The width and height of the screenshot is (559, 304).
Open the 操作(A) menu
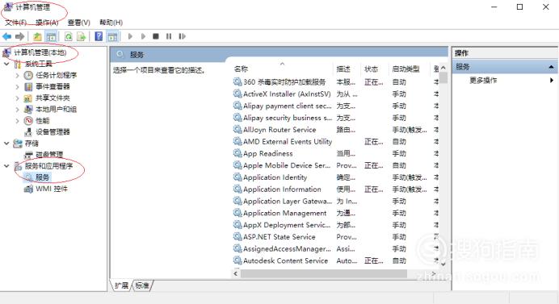[x=47, y=23]
